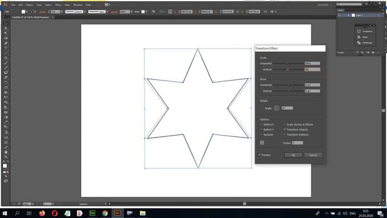Open the zoom level dropdown in status bar
This screenshot has width=387, height=218.
(x=33, y=204)
